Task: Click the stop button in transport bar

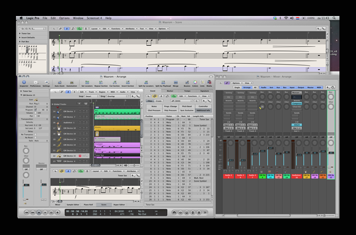Action: (x=39, y=213)
